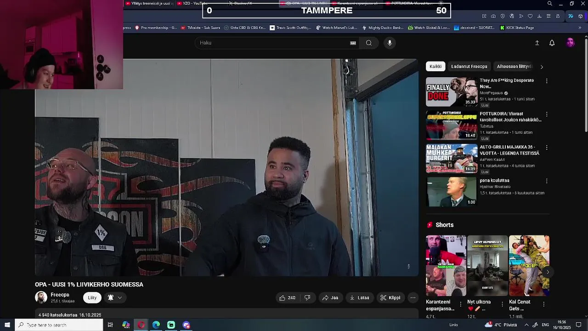Open options for 'Kai Cenat Gets' short
This screenshot has width=588, height=331.
544,304
